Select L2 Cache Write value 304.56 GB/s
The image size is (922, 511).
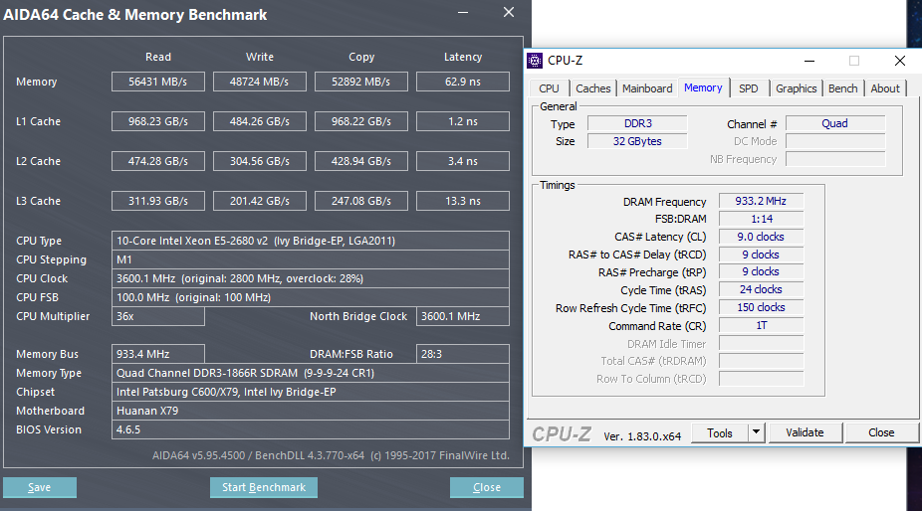259,161
